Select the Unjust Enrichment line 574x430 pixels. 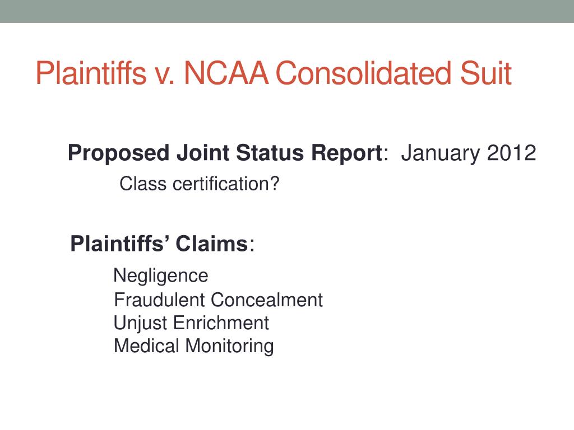pyautogui.click(x=191, y=324)
